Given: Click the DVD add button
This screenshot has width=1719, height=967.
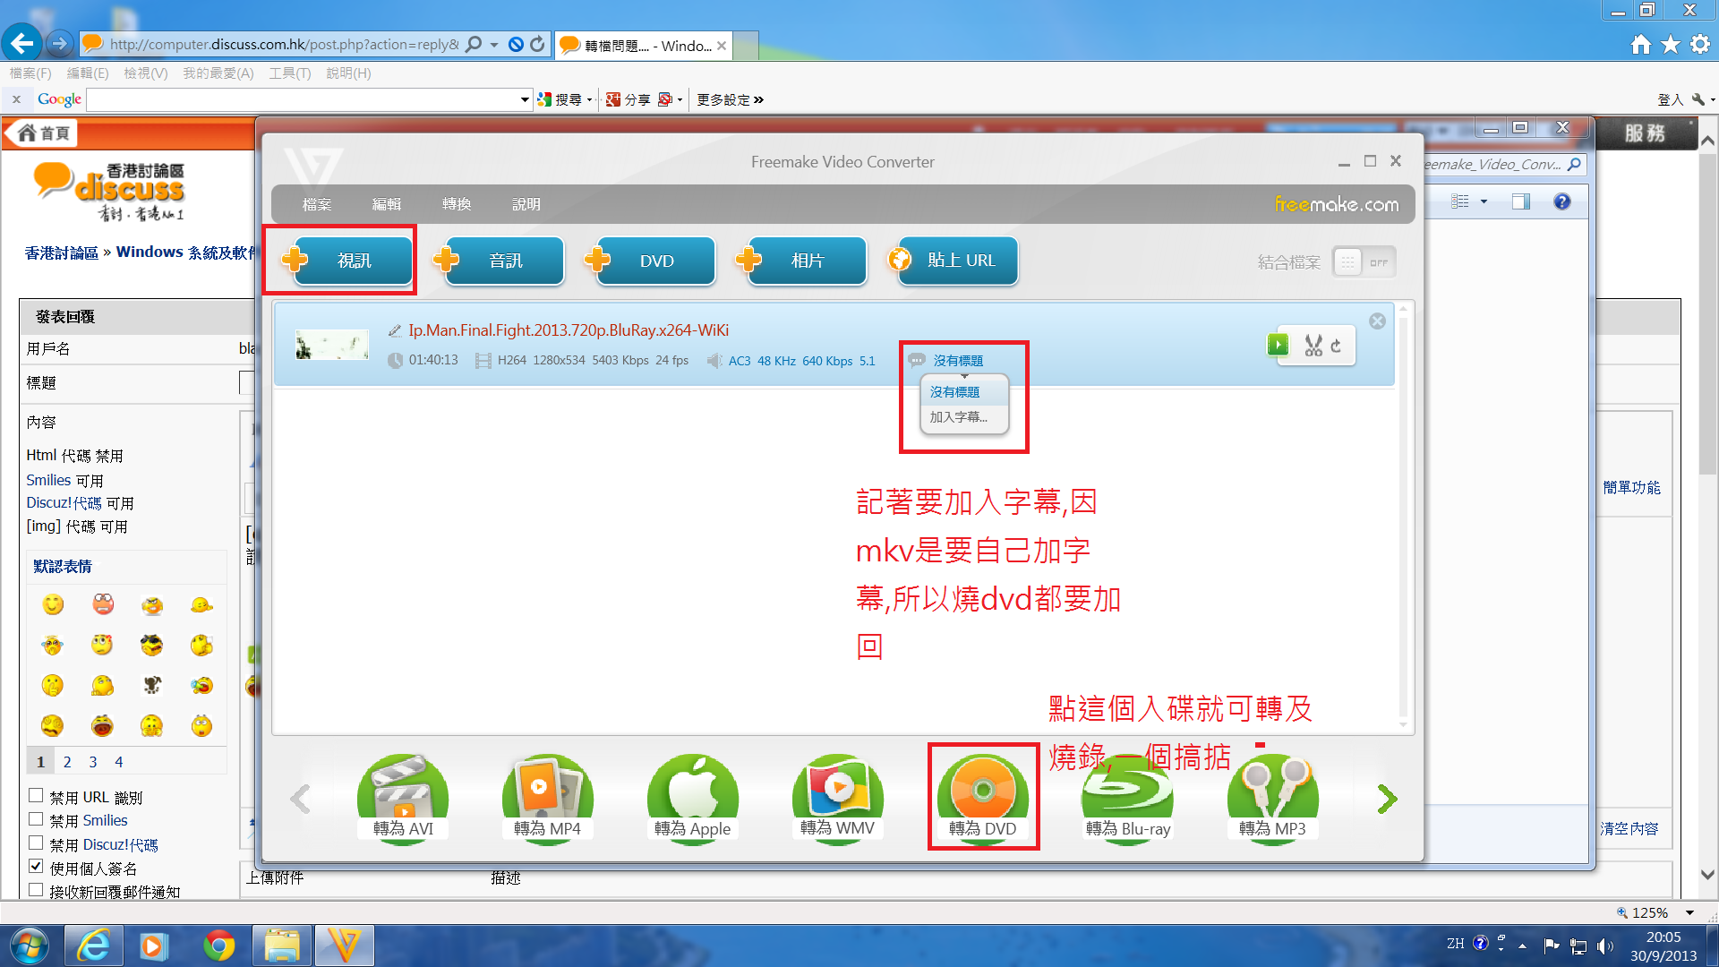Looking at the screenshot, I should 655,261.
